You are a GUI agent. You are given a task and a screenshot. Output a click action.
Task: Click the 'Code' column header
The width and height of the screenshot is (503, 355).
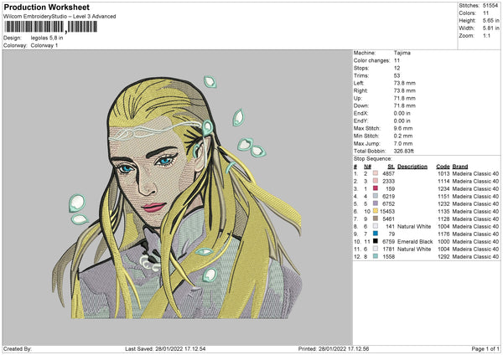[443, 167]
